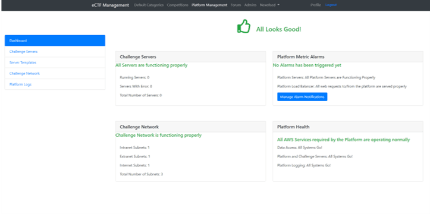Image resolution: width=430 pixels, height=214 pixels.
Task: Expand the Newsfeed dropdown menu
Action: click(x=269, y=5)
